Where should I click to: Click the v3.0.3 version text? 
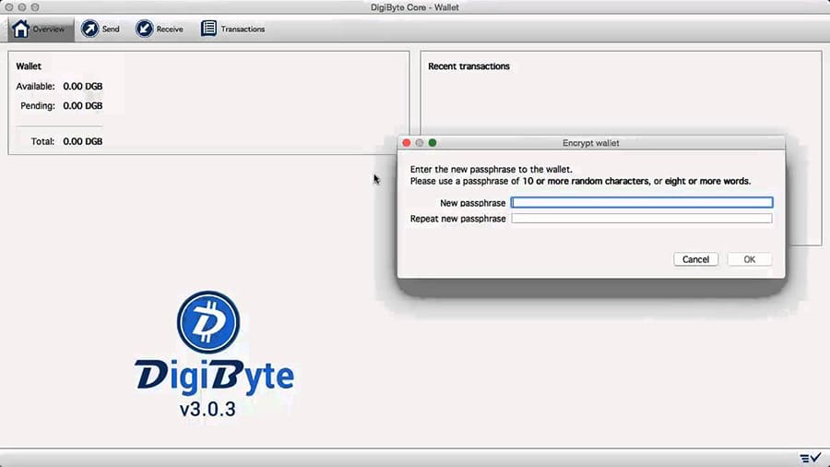click(x=207, y=408)
